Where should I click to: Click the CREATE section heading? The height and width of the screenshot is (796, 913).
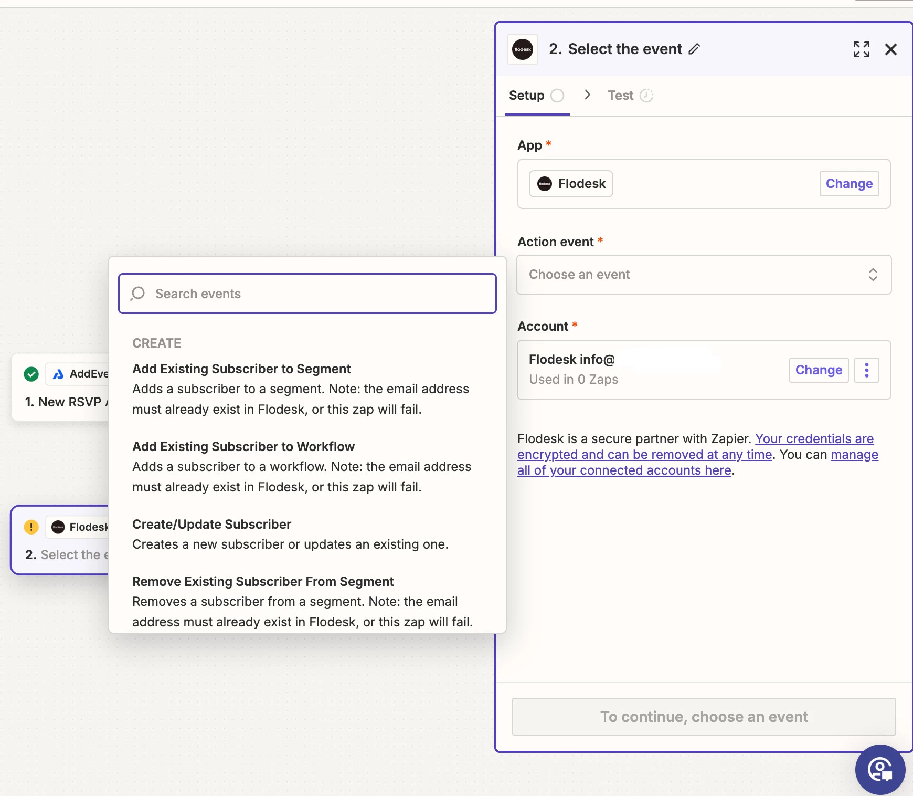pyautogui.click(x=156, y=343)
